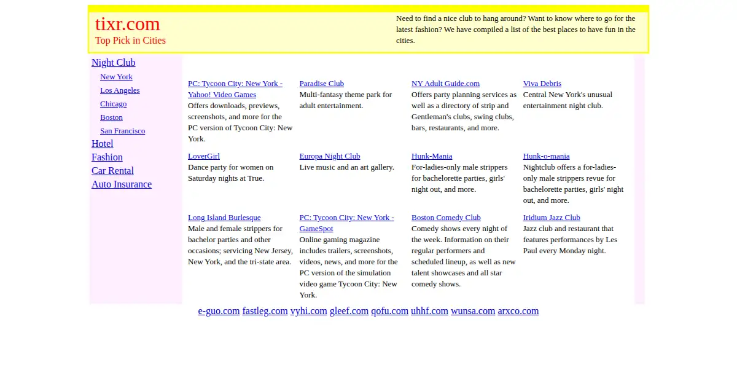737x386 pixels.
Task: Click 'Live music and an art gallery' text
Action: pos(347,167)
